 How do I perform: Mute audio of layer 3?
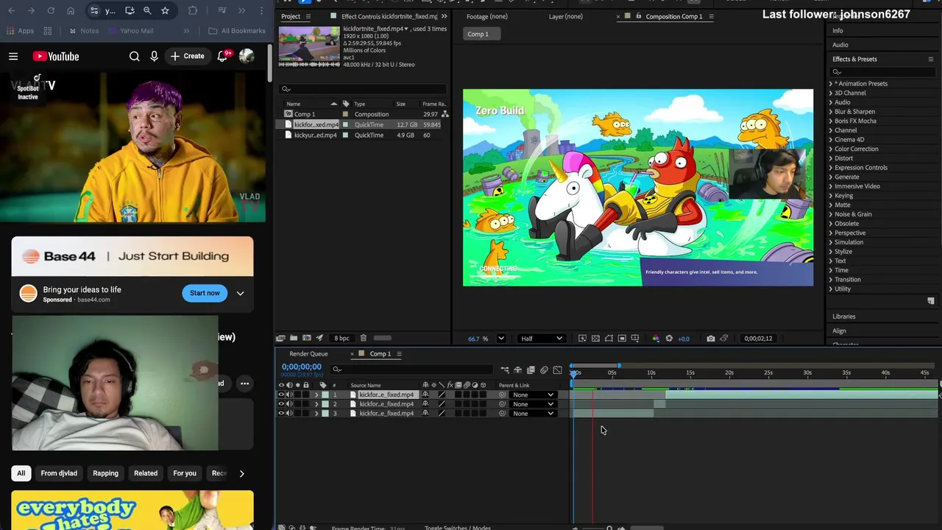click(289, 414)
